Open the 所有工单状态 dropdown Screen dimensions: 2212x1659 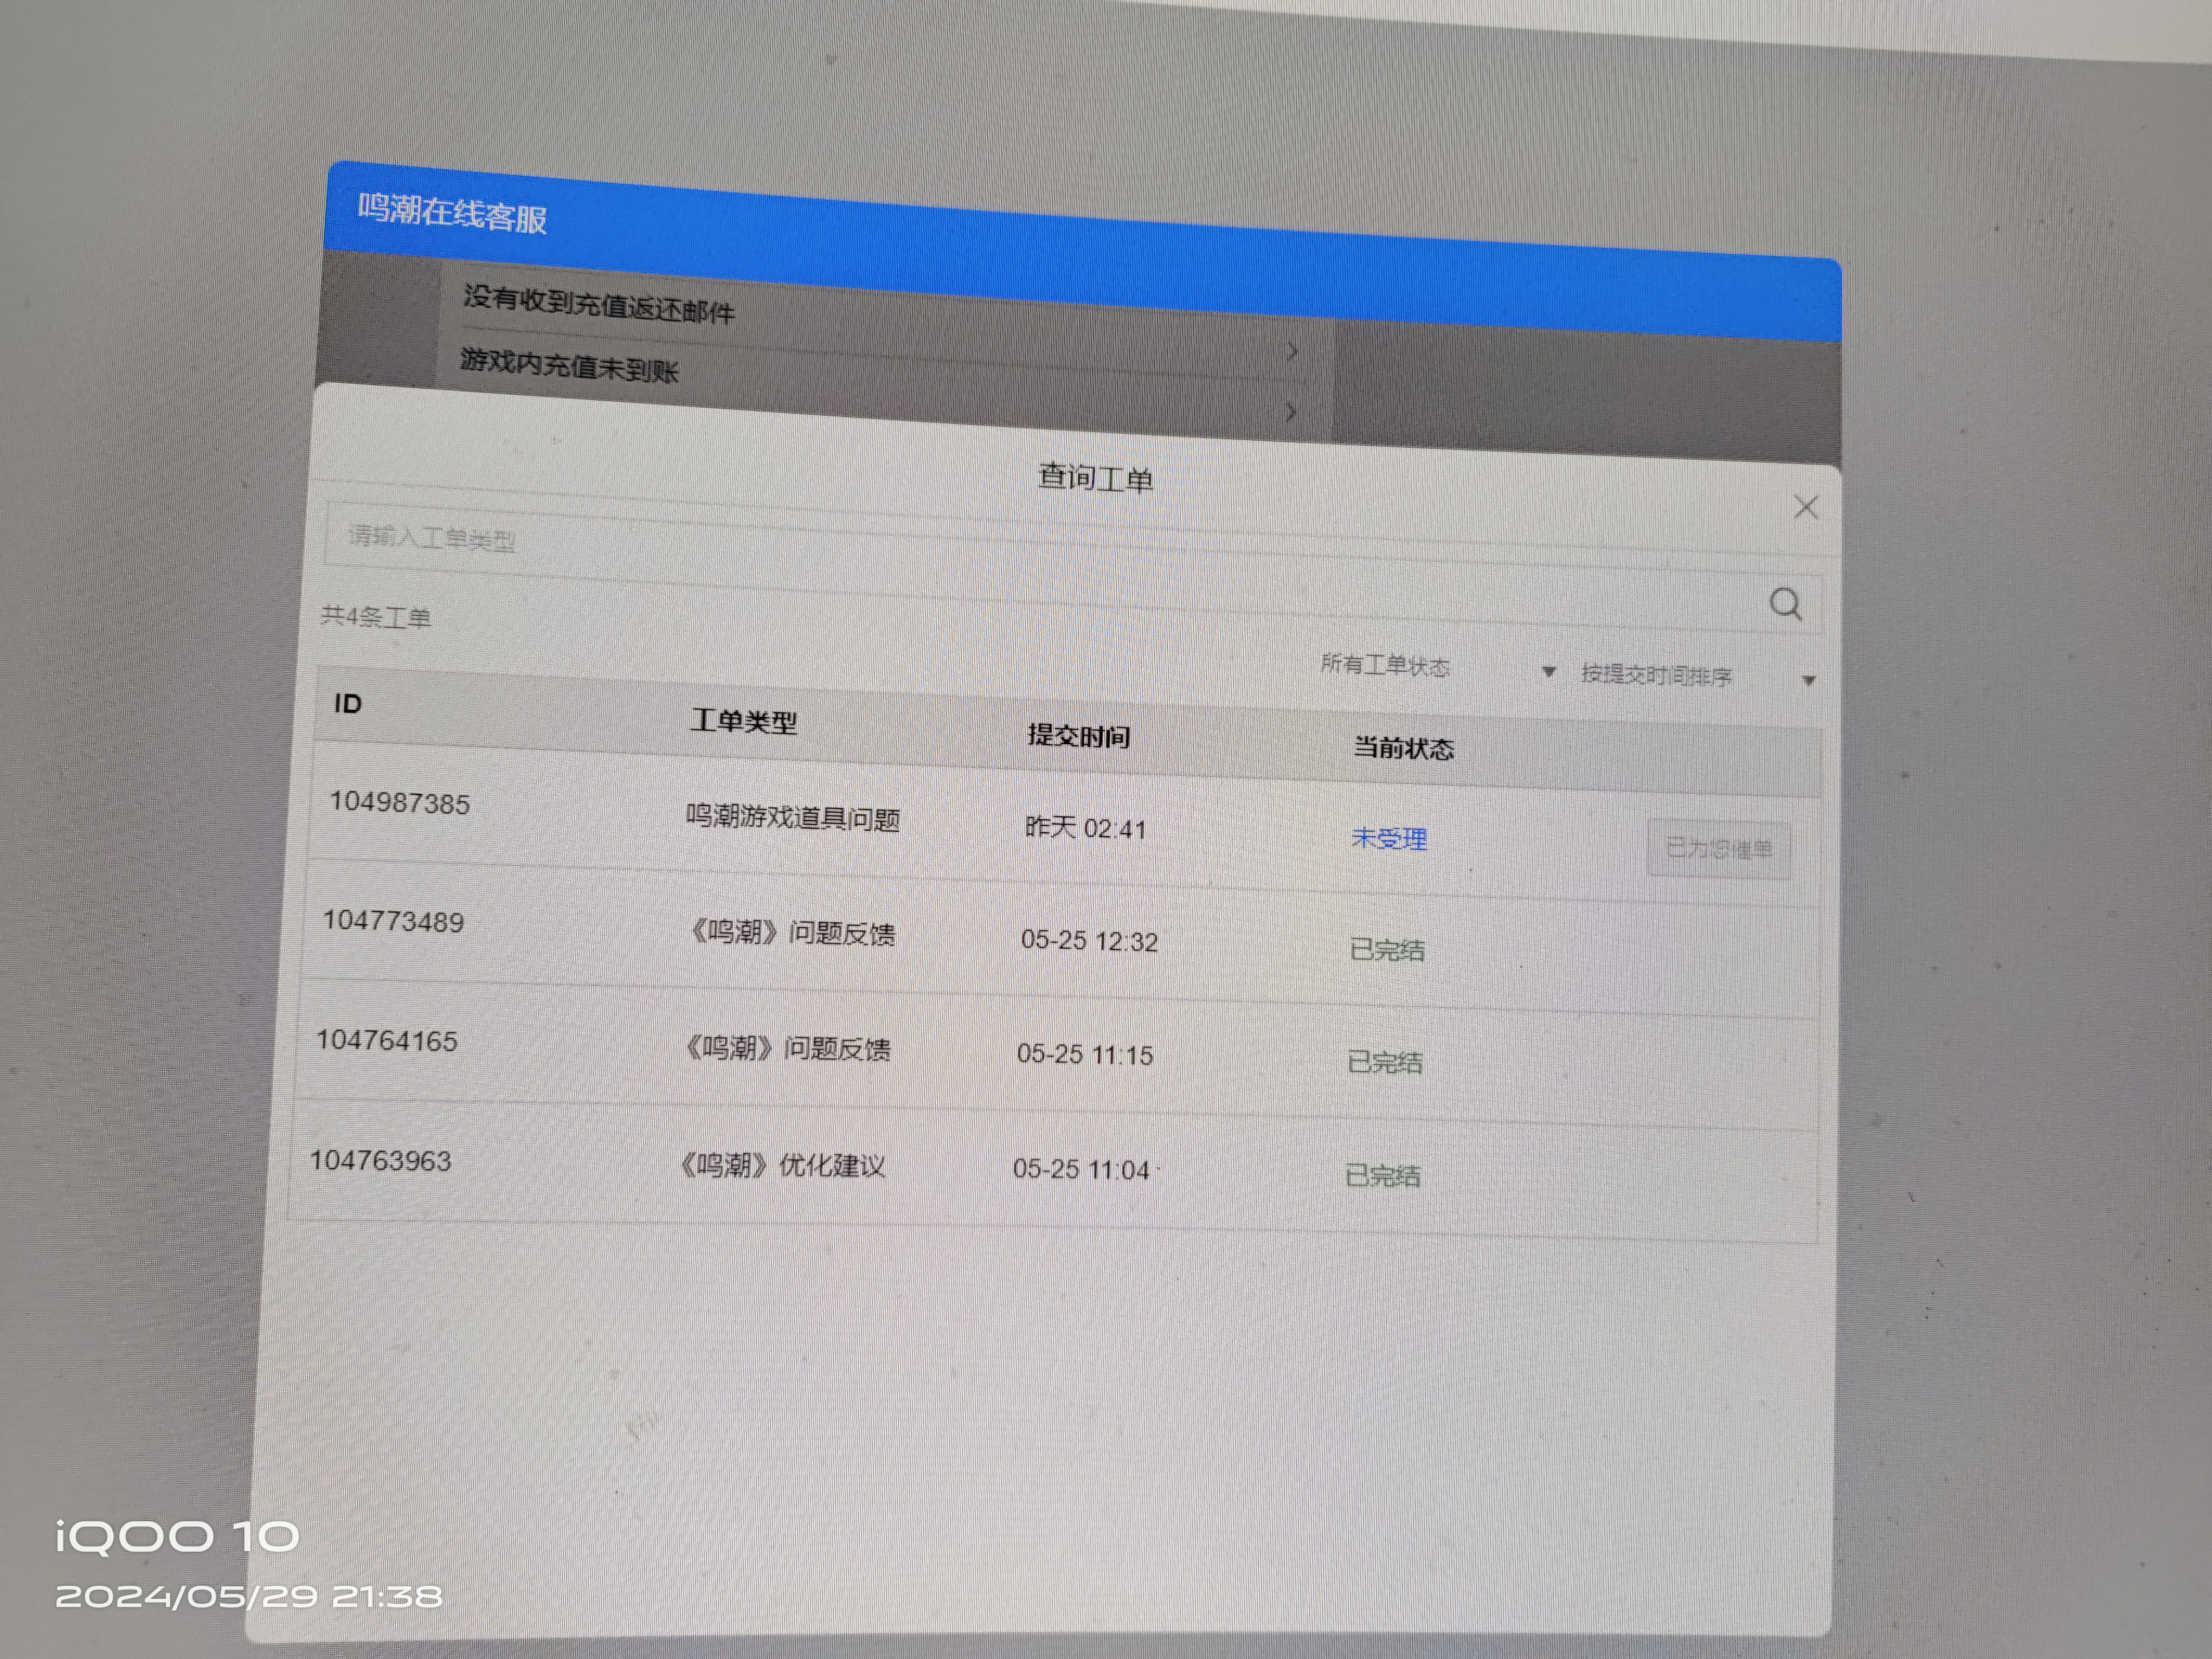[x=1438, y=667]
